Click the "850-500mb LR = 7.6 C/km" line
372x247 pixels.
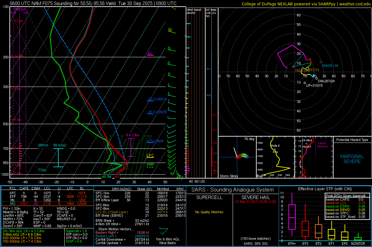22,238
